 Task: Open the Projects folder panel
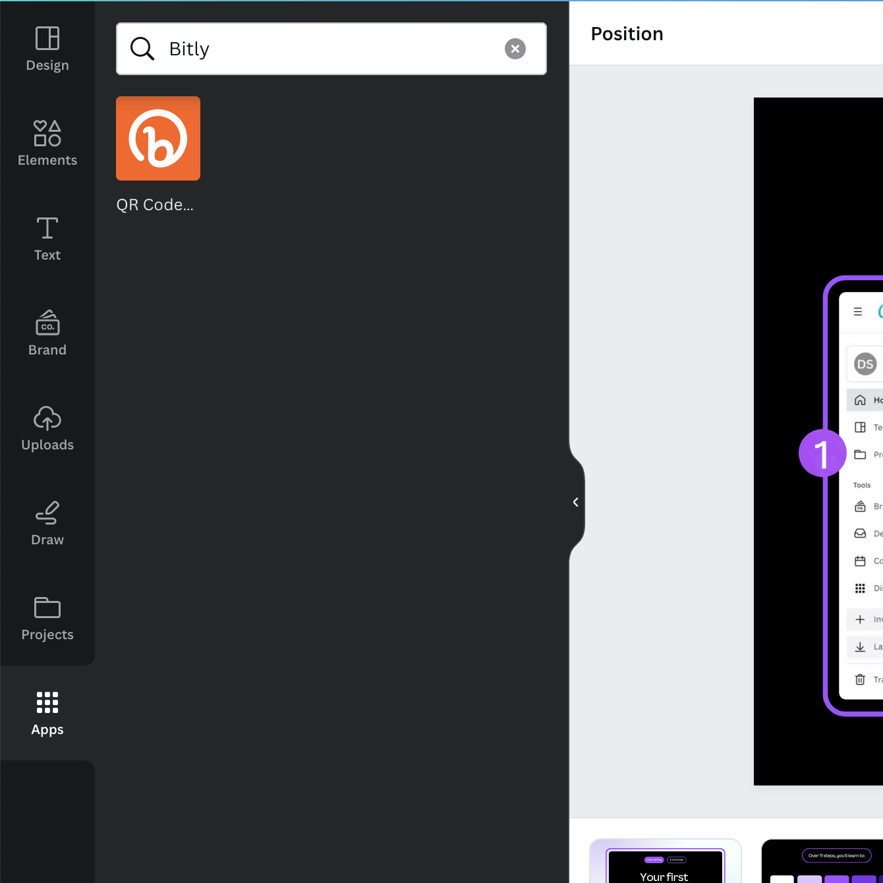coord(47,618)
